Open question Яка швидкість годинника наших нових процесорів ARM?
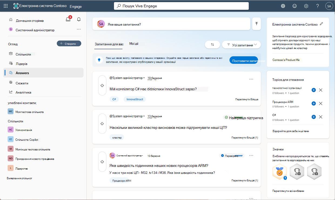 pyautogui.click(x=159, y=165)
